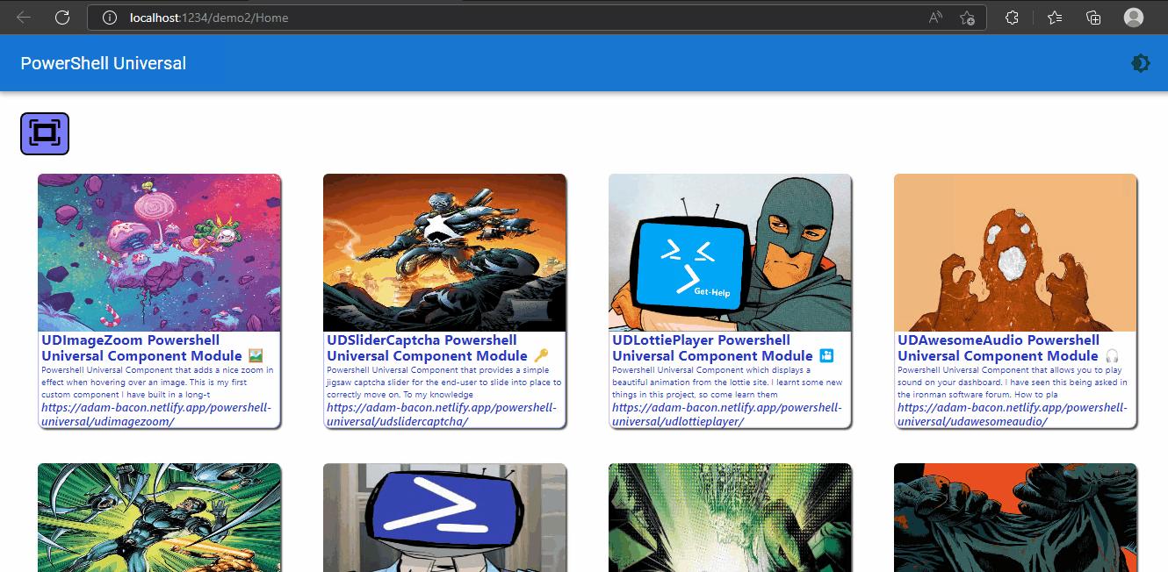This screenshot has height=572, width=1168.
Task: Open the Read aloud icon in address bar
Action: 936,18
